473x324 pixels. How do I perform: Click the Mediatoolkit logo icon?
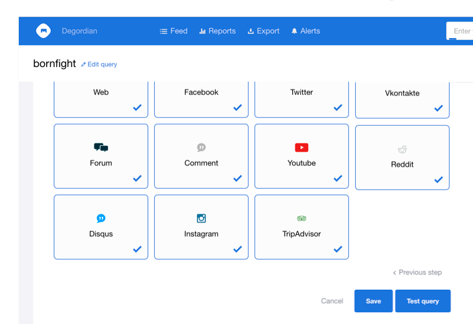point(43,31)
